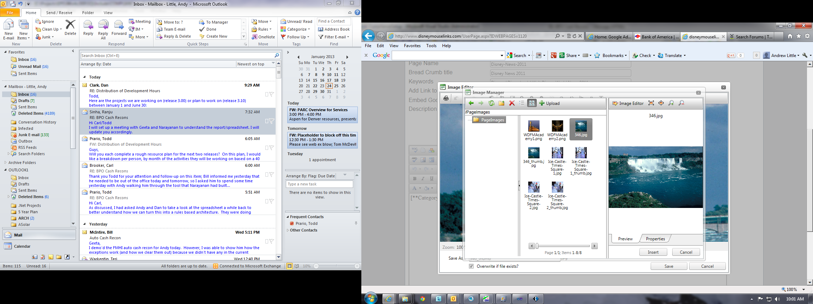The height and width of the screenshot is (304, 813).
Task: Zoom in on the Image Manager preview
Action: [671, 103]
